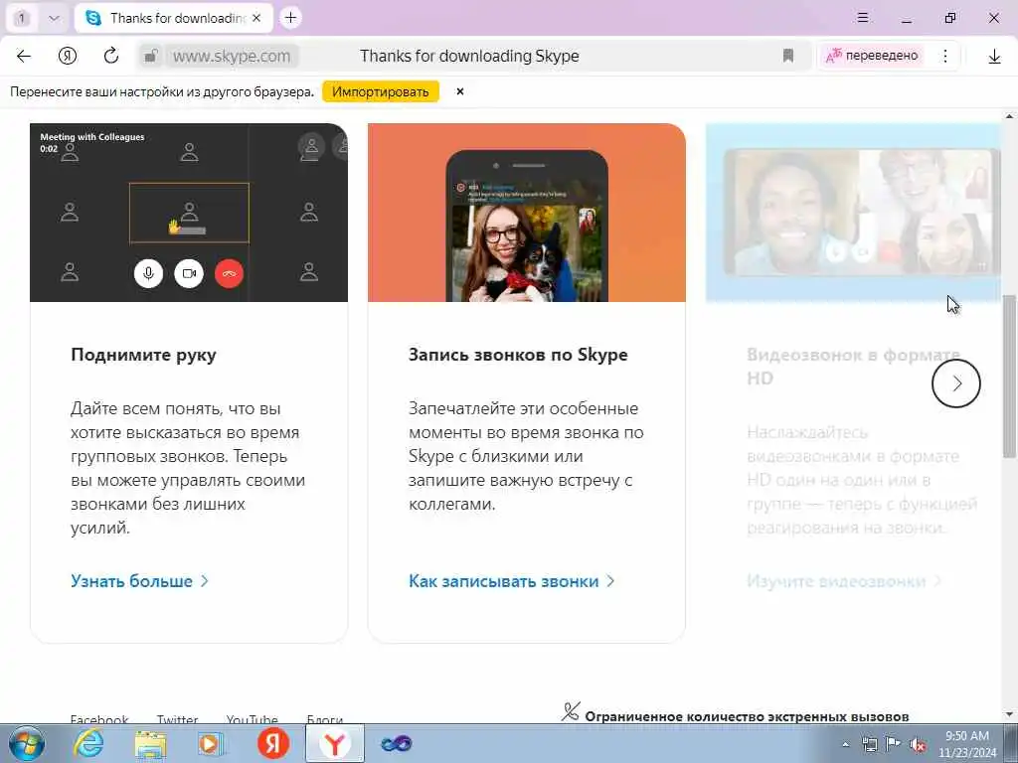
Task: Click the scrollbar down arrow
Action: 1010,715
